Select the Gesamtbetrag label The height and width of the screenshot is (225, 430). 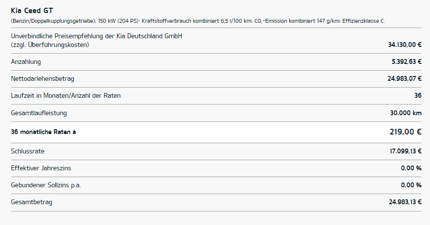click(32, 202)
